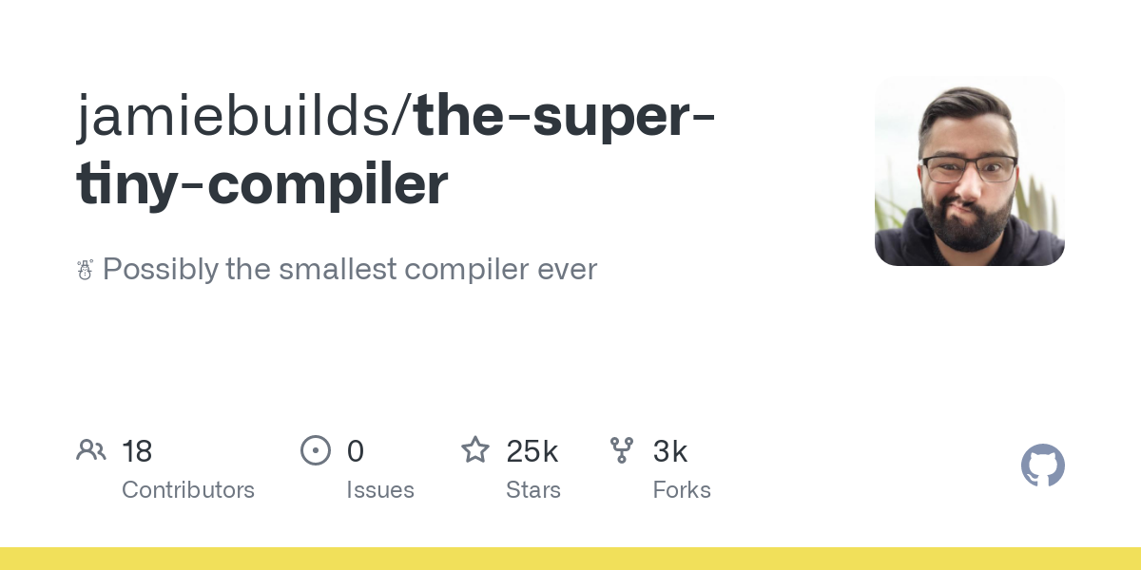Screen dimensions: 1141x570
Task: Select the 3k forks count
Action: point(670,451)
